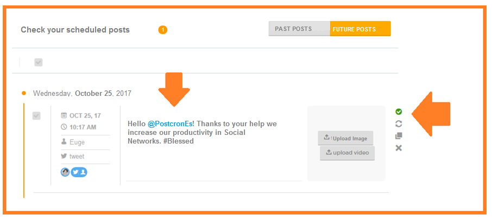This screenshot has height=221, width=492.
Task: Toggle the checkbox for the Oct 25 post
Action: tap(36, 115)
